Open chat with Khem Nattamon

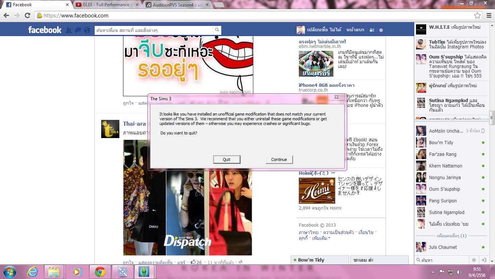coord(450,166)
